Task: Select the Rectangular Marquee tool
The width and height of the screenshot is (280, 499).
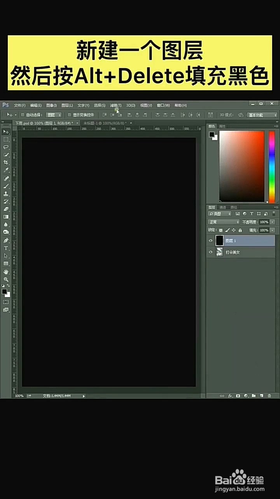Action: point(6,140)
